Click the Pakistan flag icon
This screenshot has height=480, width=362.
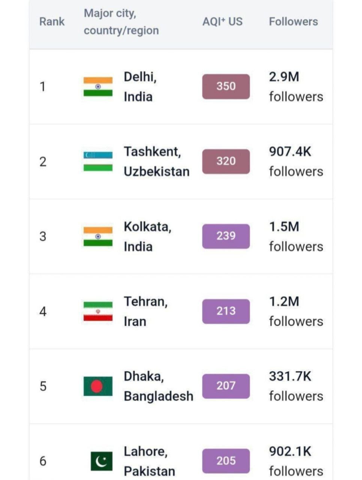(102, 461)
